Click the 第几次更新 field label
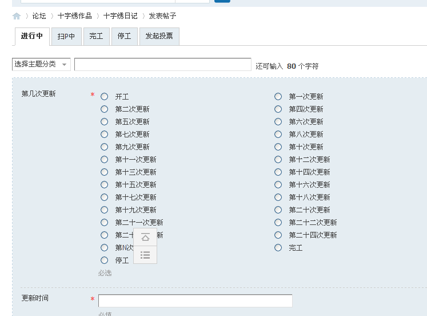427x316 pixels. pos(39,94)
